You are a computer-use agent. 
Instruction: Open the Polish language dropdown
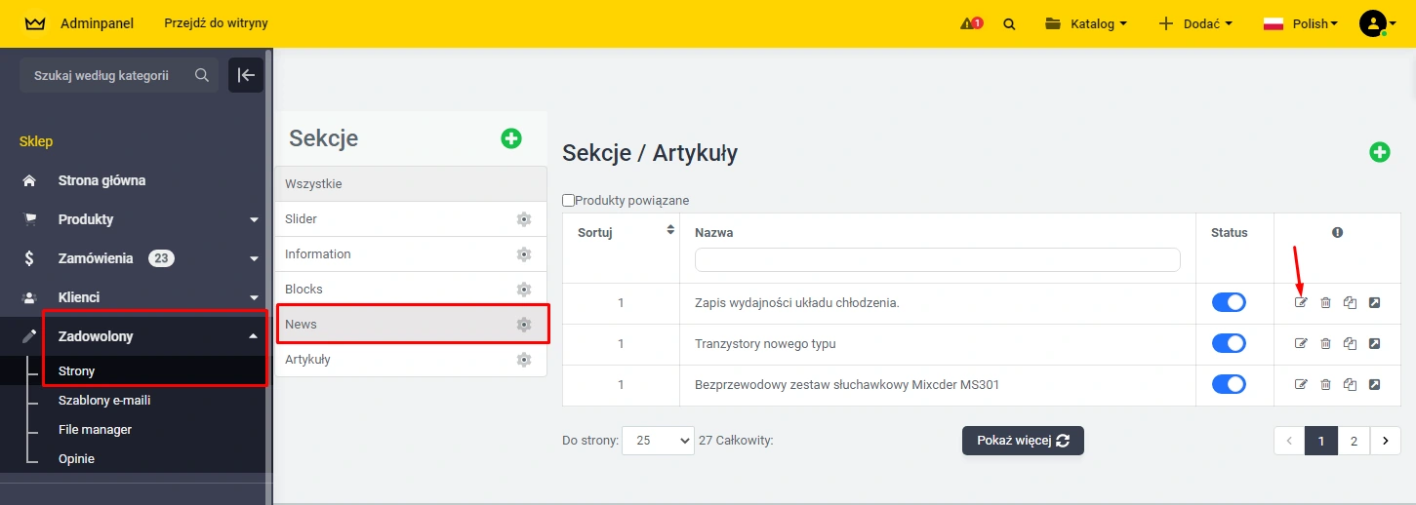click(1301, 23)
